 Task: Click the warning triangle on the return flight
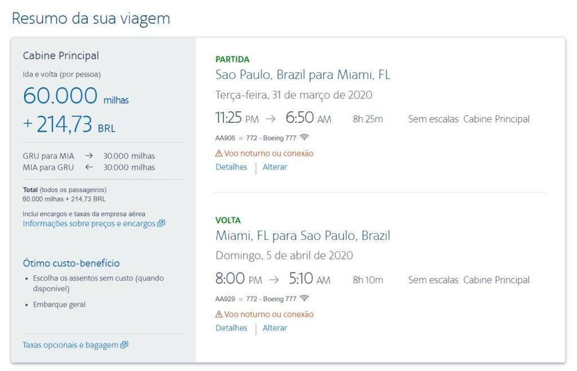click(x=219, y=314)
